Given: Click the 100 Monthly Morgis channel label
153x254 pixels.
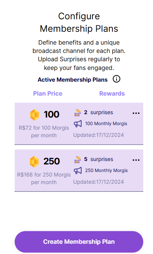Looking at the screenshot, I should (x=106, y=124).
